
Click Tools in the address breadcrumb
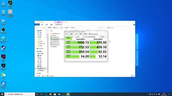pyautogui.click(x=61, y=28)
